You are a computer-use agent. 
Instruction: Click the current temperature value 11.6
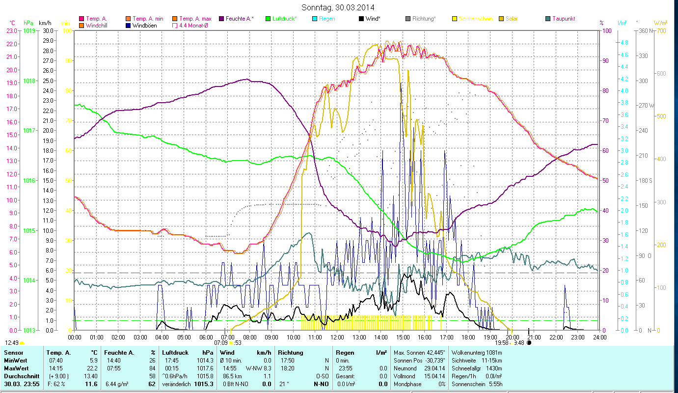point(91,384)
